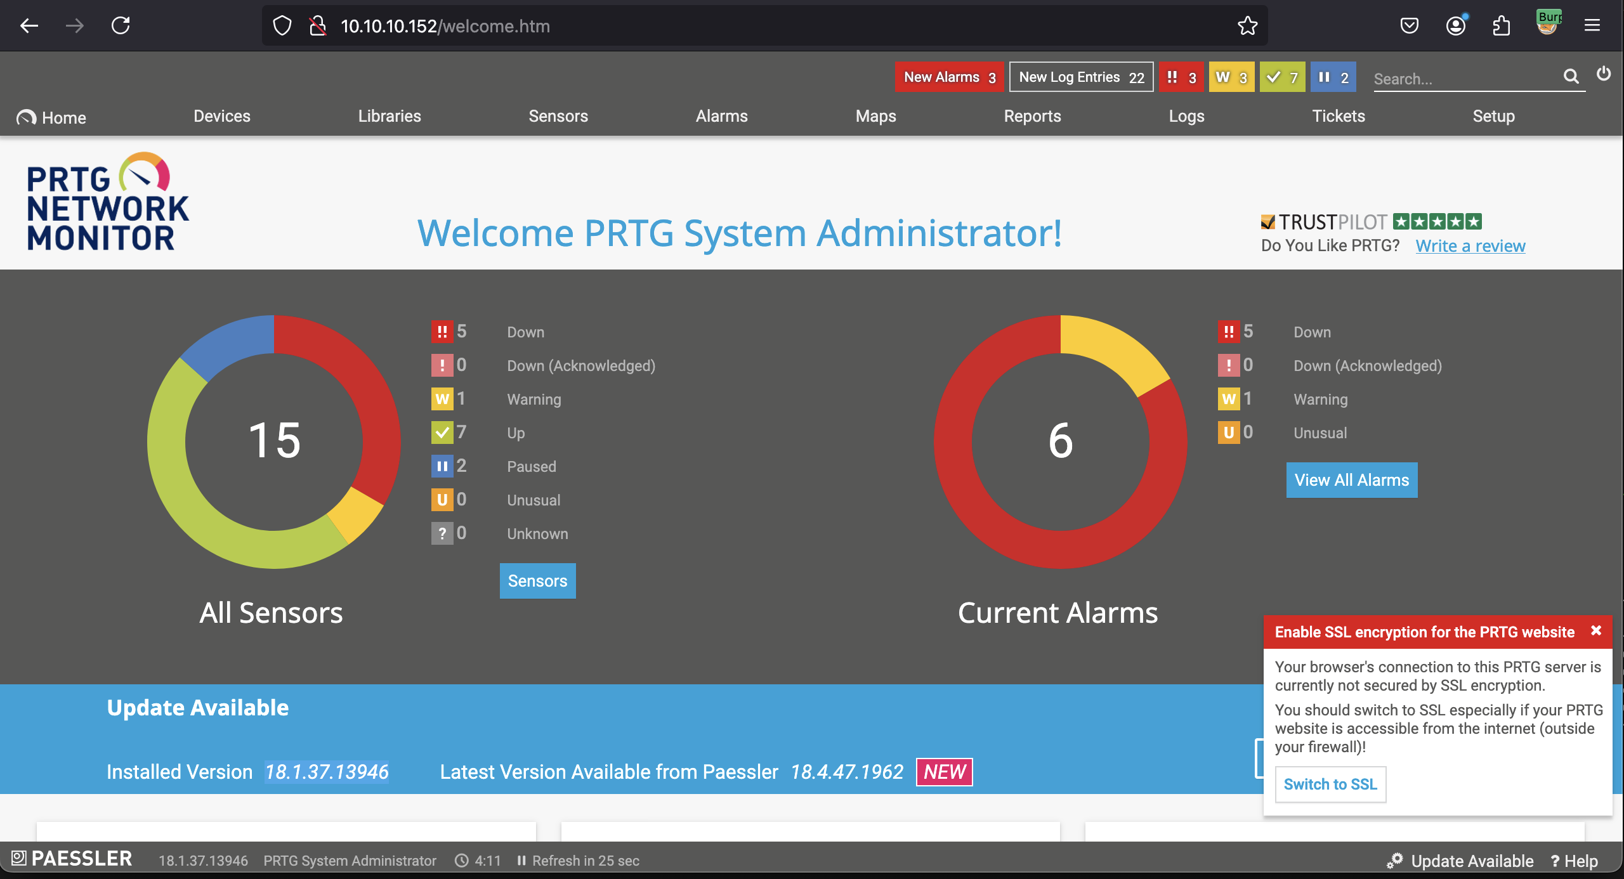The width and height of the screenshot is (1624, 879).
Task: Open the Devices menu
Action: point(222,116)
